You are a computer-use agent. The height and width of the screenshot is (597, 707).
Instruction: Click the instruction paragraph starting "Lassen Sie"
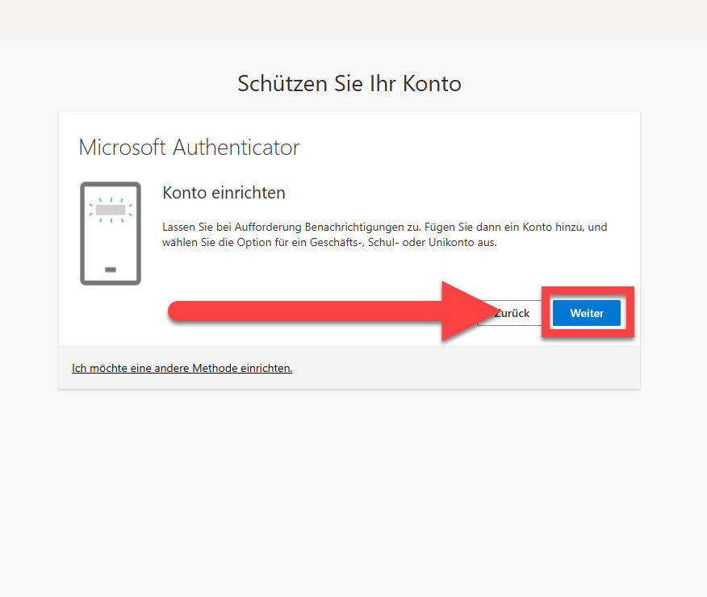tap(385, 234)
